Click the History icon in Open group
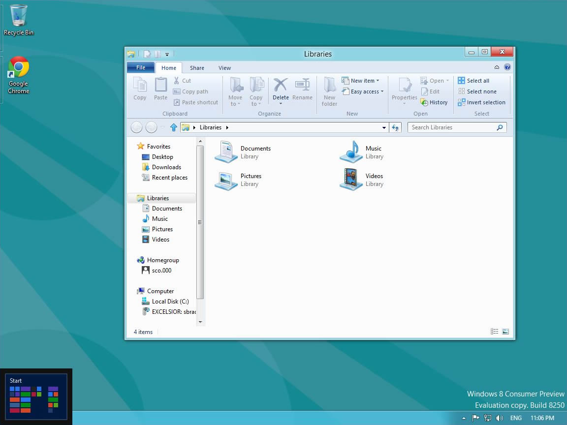 [424, 102]
